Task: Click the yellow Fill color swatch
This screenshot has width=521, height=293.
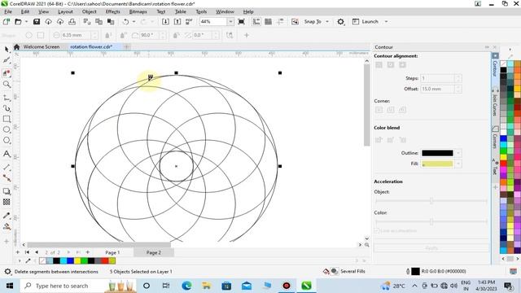Action: pos(437,164)
